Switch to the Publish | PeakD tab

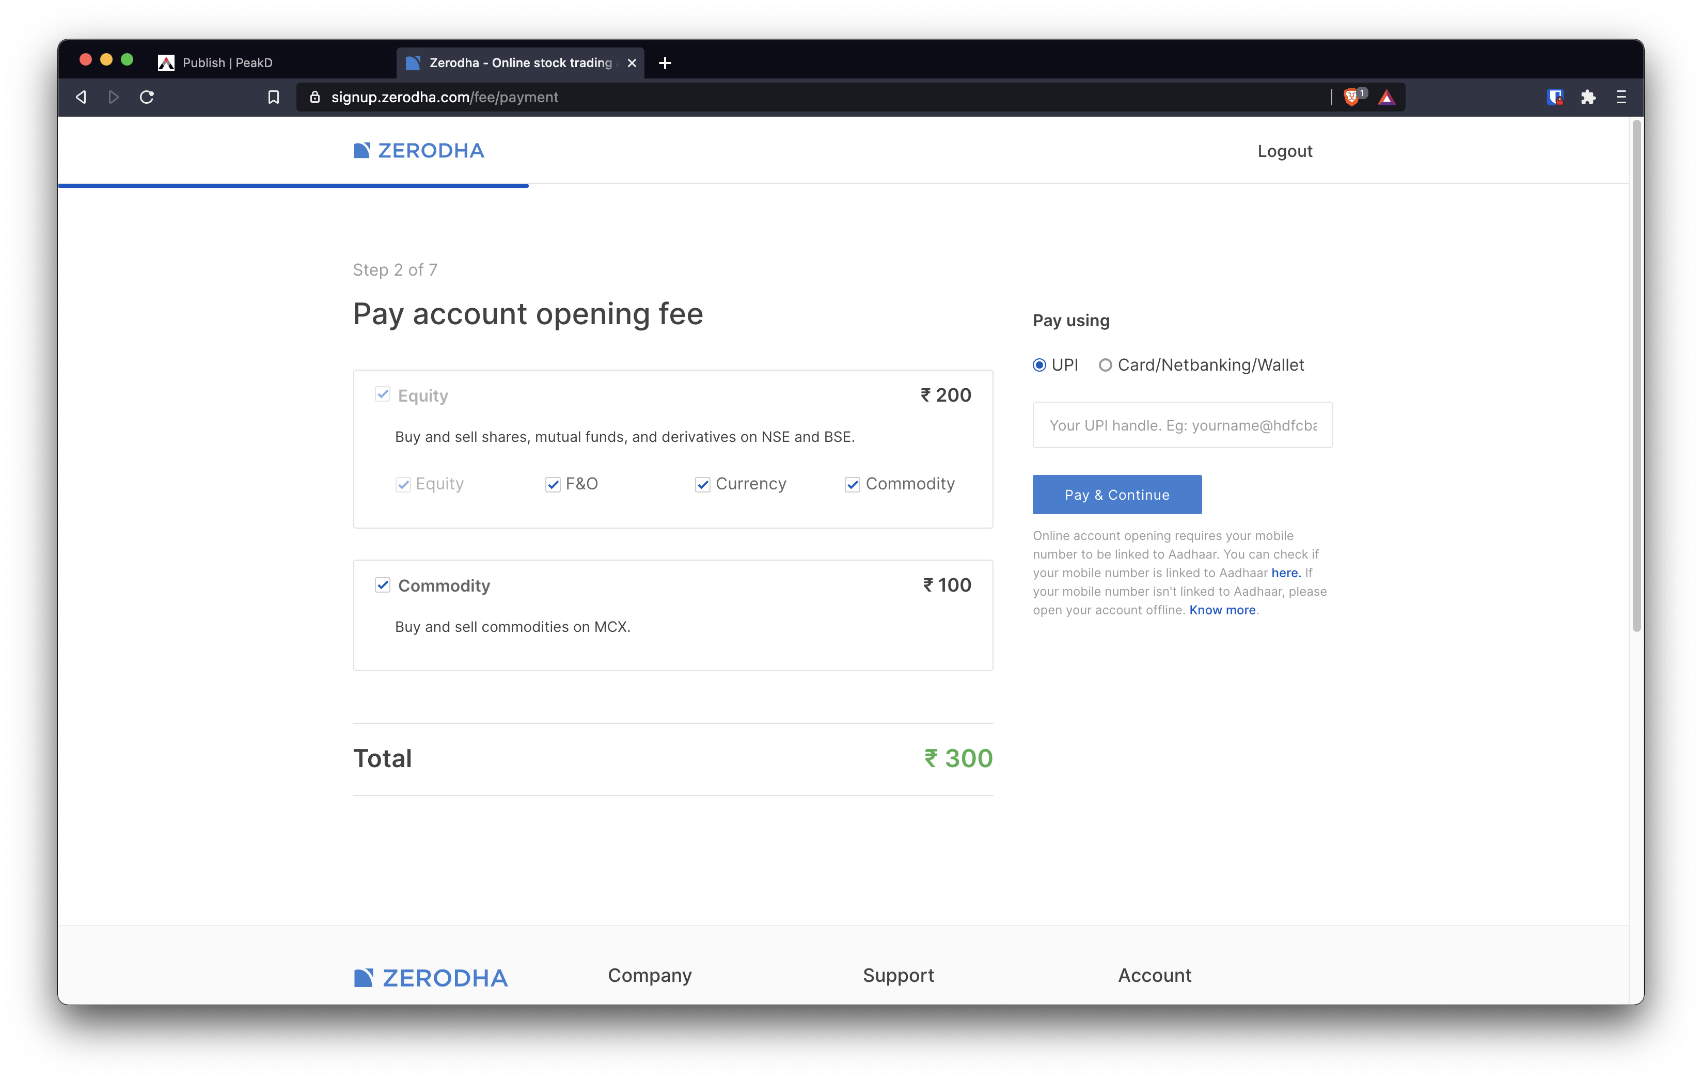(227, 63)
